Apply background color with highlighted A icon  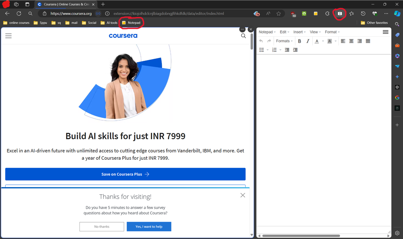tap(330, 41)
